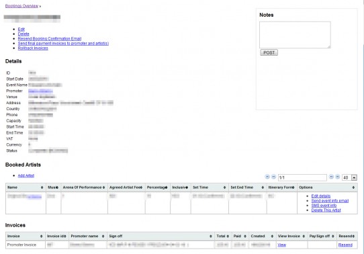Viewport: 364px width, 254px height.
Task: Click sort arrow on Options column
Action: [353, 187]
